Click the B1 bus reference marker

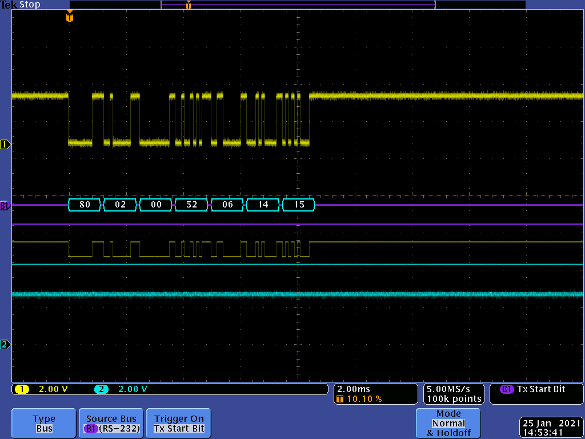click(5, 205)
